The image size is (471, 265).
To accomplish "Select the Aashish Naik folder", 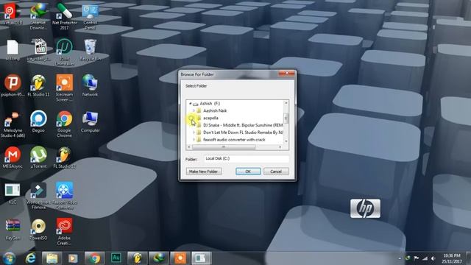I will 215,110.
